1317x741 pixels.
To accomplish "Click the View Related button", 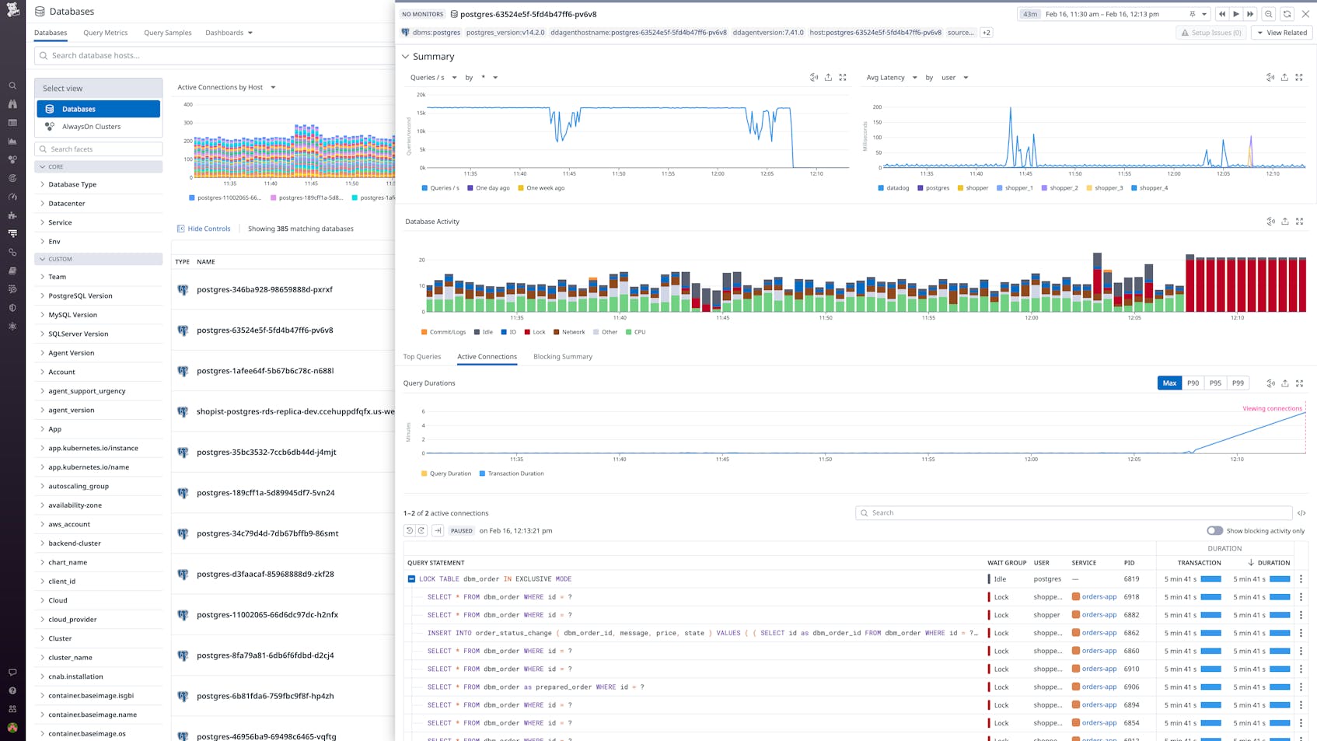I will pos(1281,33).
